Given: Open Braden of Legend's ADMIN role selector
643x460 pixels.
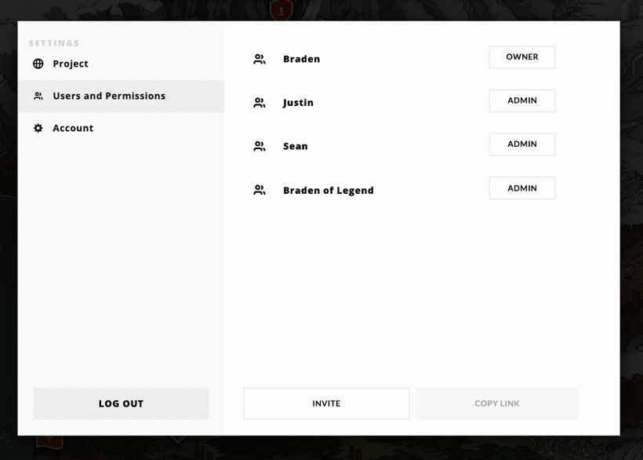Looking at the screenshot, I should 522,188.
